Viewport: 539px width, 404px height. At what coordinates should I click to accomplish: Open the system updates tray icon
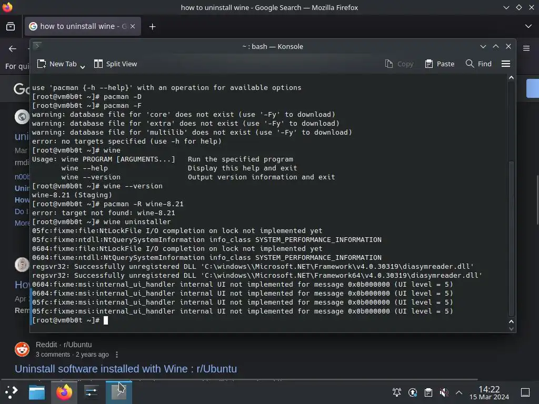[x=413, y=392]
